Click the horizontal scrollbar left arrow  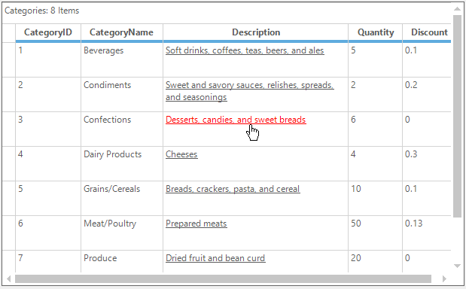coord(8,279)
